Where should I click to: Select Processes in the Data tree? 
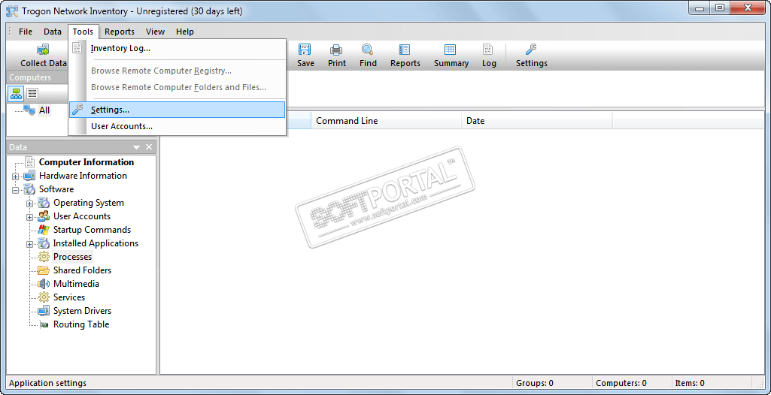coord(72,257)
